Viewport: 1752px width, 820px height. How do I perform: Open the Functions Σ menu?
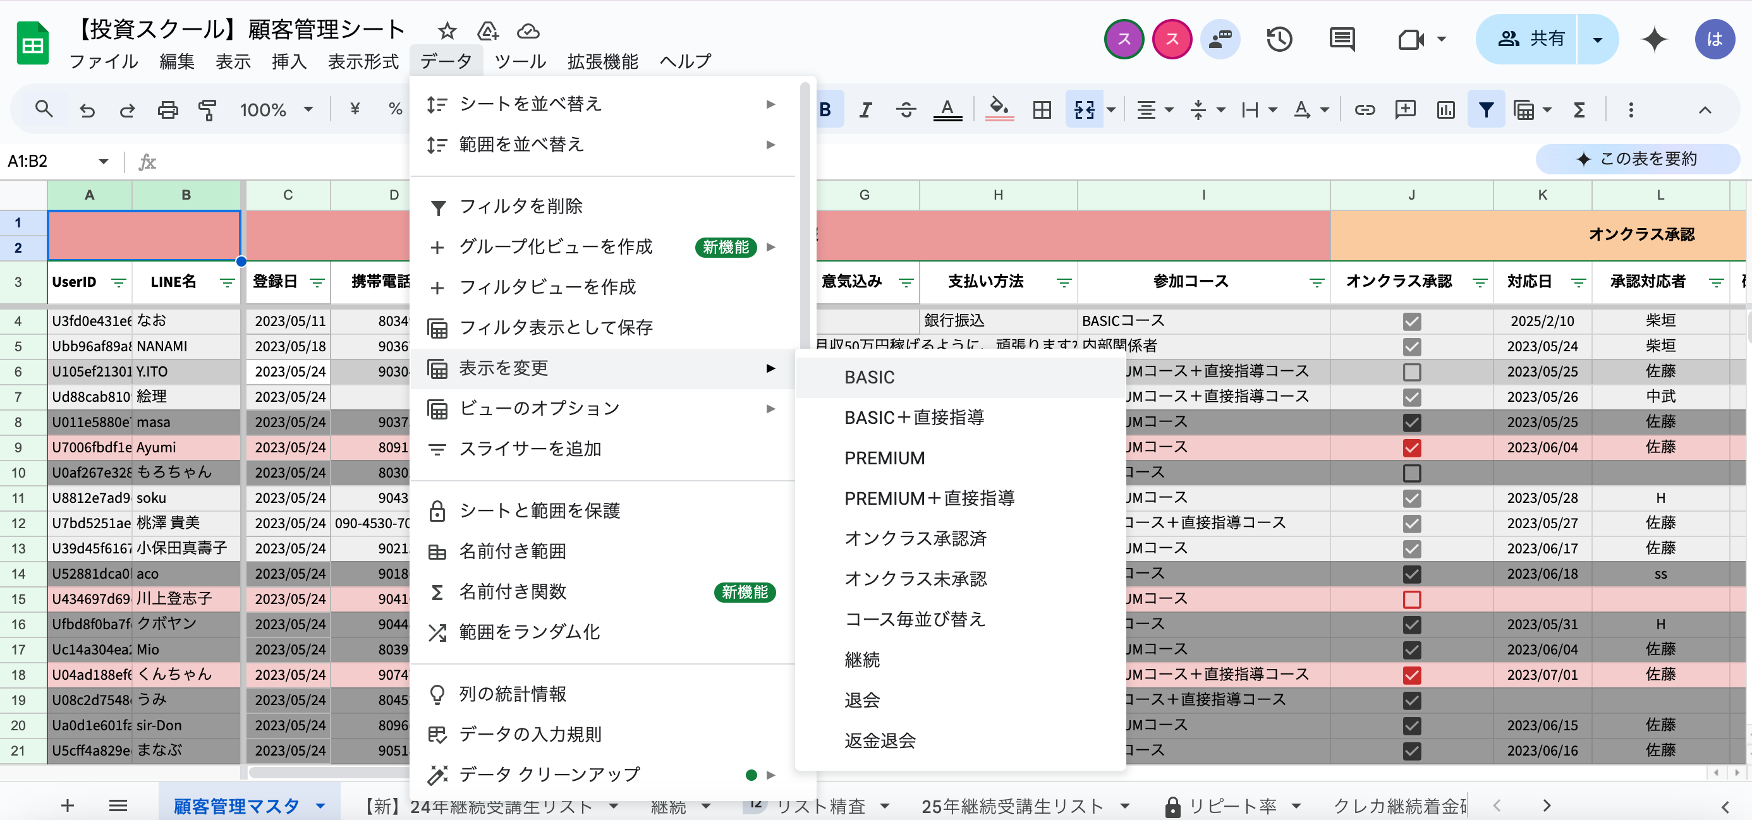tap(1579, 109)
